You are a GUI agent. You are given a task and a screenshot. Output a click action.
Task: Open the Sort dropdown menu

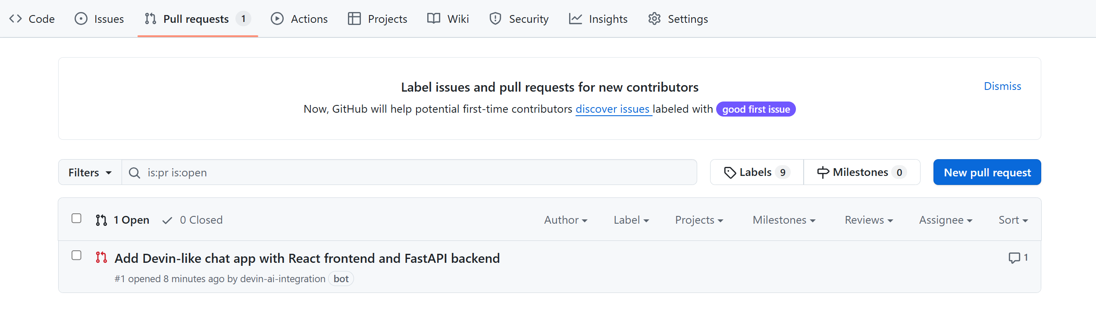[1013, 220]
